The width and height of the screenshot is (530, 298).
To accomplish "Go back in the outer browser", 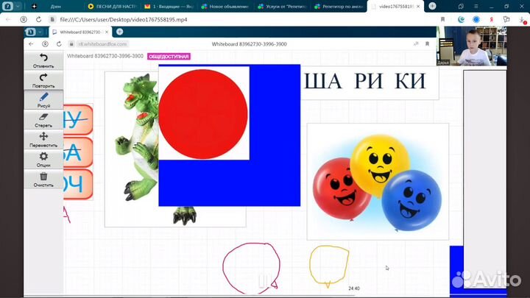I will (x=8, y=20).
